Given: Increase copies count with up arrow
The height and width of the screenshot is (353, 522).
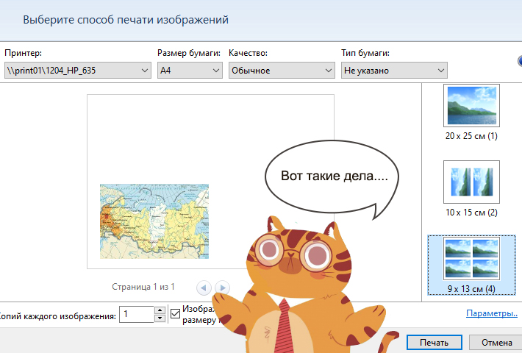Looking at the screenshot, I should point(160,310).
